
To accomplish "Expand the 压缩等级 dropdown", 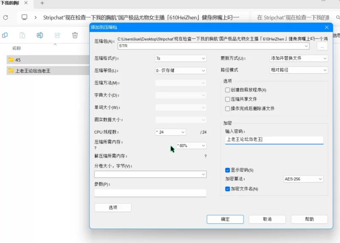I will (181, 71).
